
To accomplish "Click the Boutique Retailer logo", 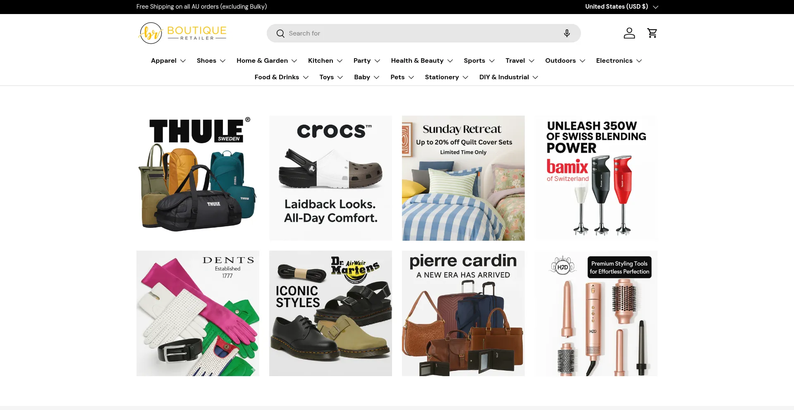I will pyautogui.click(x=183, y=33).
